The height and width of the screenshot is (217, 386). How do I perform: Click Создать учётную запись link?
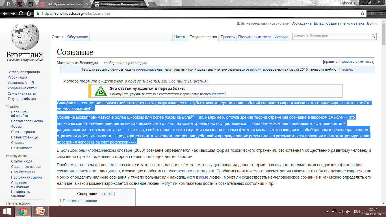(x=345, y=23)
